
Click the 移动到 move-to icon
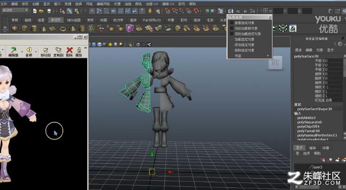pos(46,50)
